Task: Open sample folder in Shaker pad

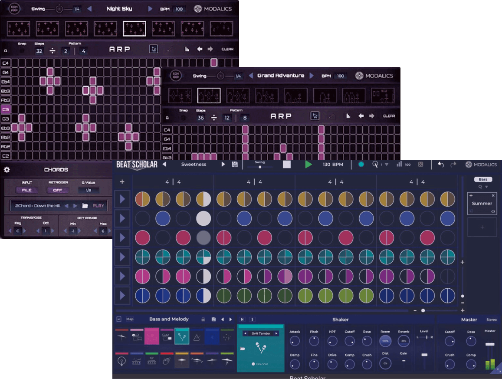Action: coord(243,348)
